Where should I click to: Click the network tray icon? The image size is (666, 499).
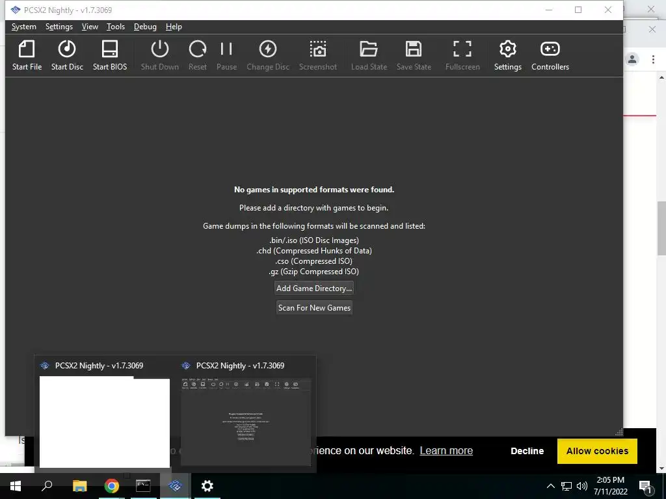[566, 486]
